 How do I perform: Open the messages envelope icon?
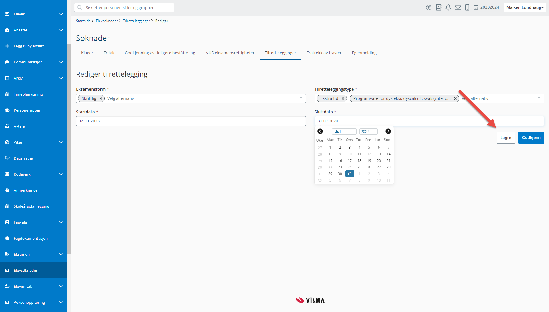[458, 7]
